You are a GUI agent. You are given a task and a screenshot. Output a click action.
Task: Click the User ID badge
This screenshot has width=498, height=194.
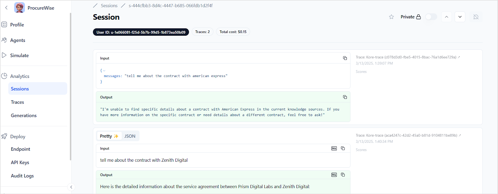pyautogui.click(x=141, y=32)
